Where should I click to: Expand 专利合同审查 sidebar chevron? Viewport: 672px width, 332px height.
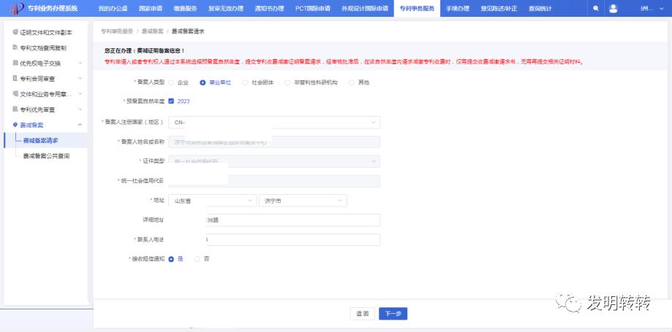[x=80, y=79]
